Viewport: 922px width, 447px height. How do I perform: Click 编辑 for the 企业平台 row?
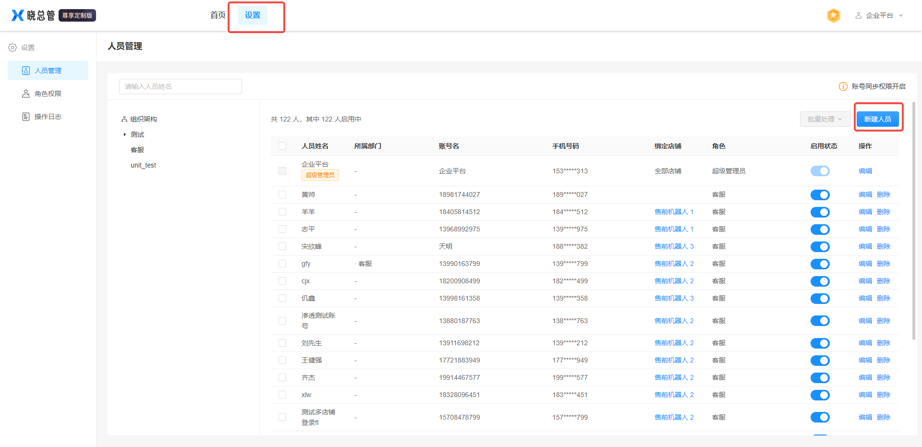[x=865, y=171]
